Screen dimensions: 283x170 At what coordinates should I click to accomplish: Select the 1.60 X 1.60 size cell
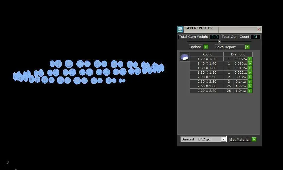click(207, 68)
